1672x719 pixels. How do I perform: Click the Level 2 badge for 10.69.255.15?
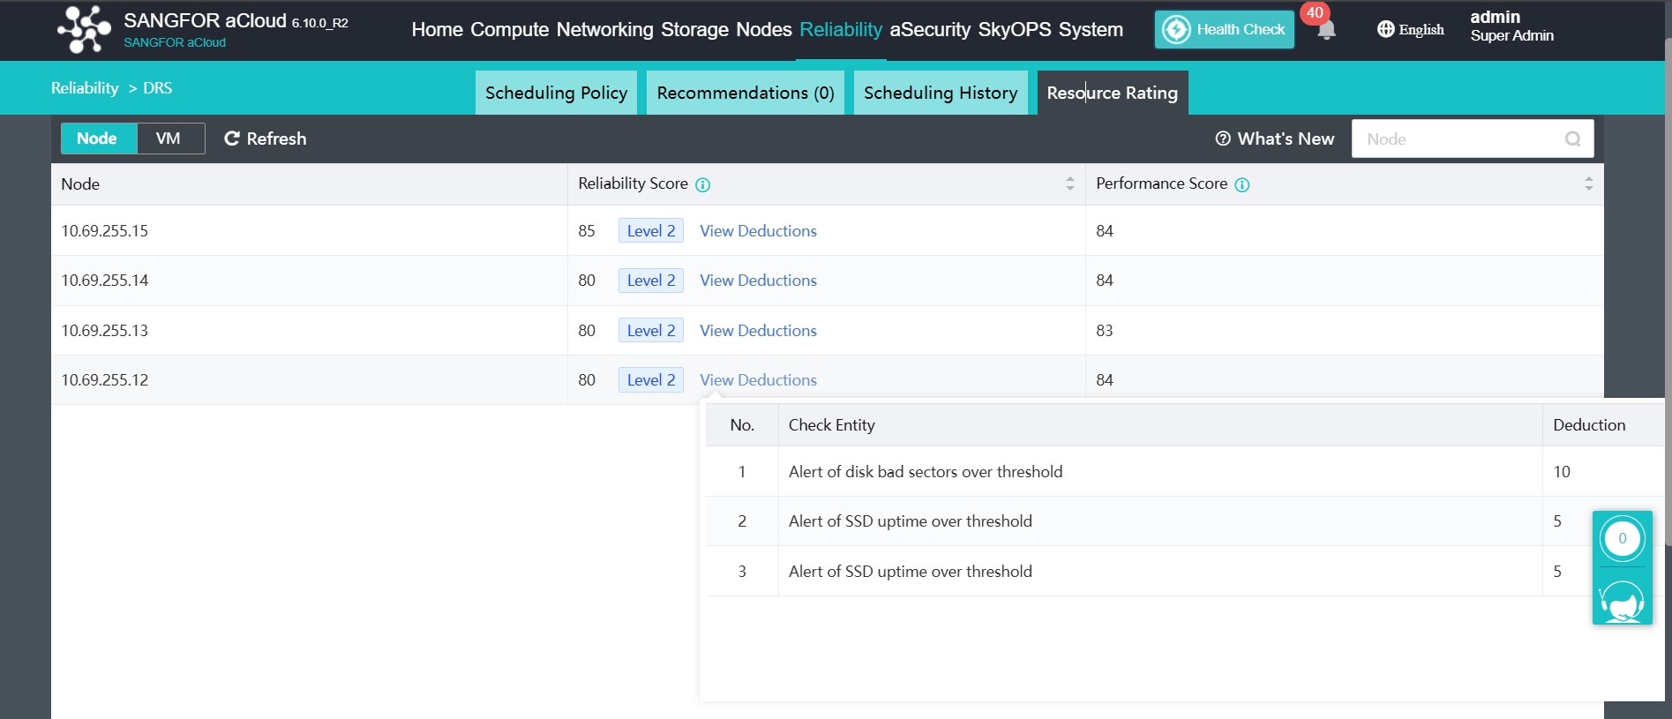point(651,230)
